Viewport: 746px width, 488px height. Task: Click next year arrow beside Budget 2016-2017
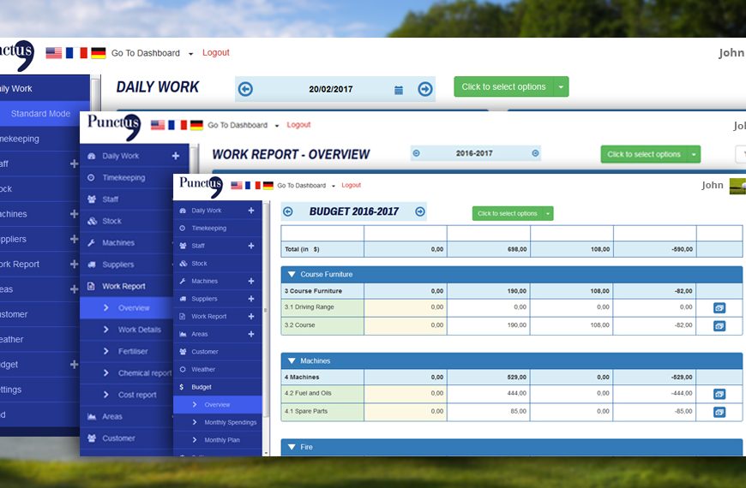pos(420,211)
